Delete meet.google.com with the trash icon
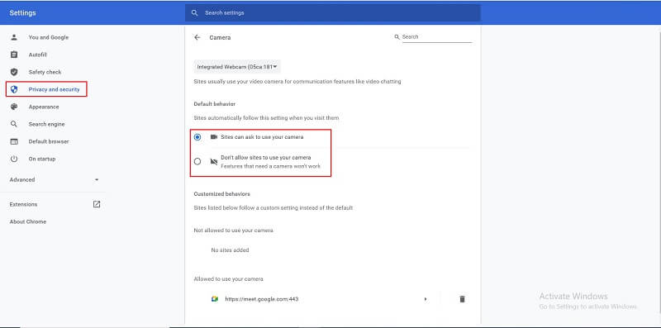 click(462, 299)
